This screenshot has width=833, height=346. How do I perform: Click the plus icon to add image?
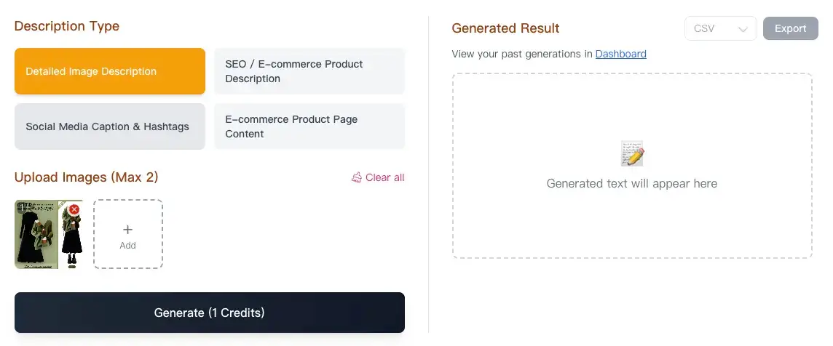pyautogui.click(x=128, y=229)
